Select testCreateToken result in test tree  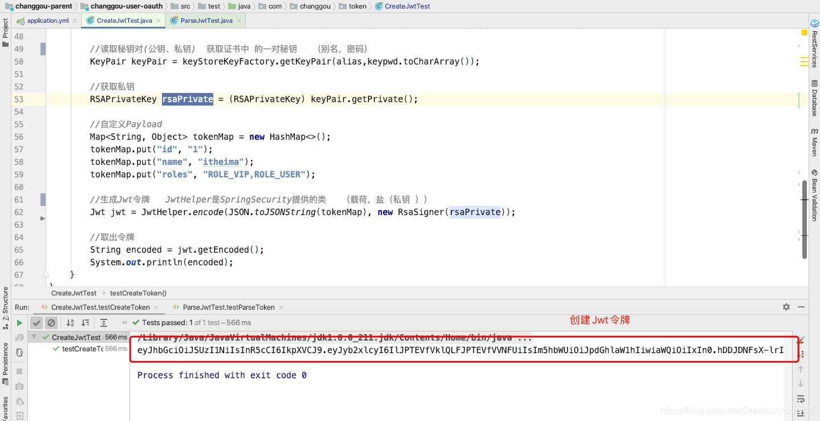click(x=82, y=349)
